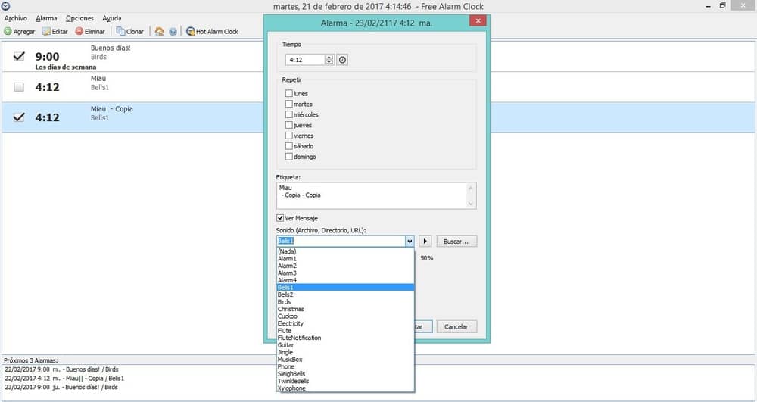Click the time input field 4:12
757x402 pixels.
tap(306, 60)
